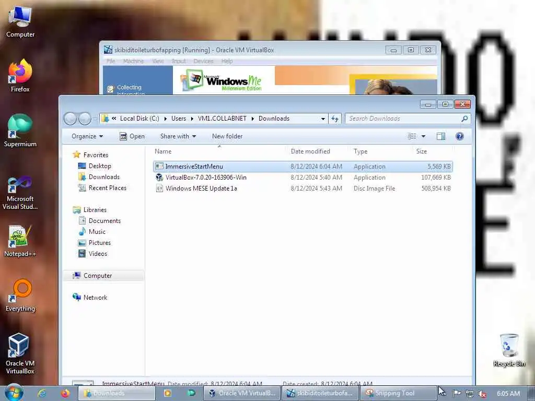Open the View menu in VirtualBox window
535x401 pixels.
coord(158,61)
